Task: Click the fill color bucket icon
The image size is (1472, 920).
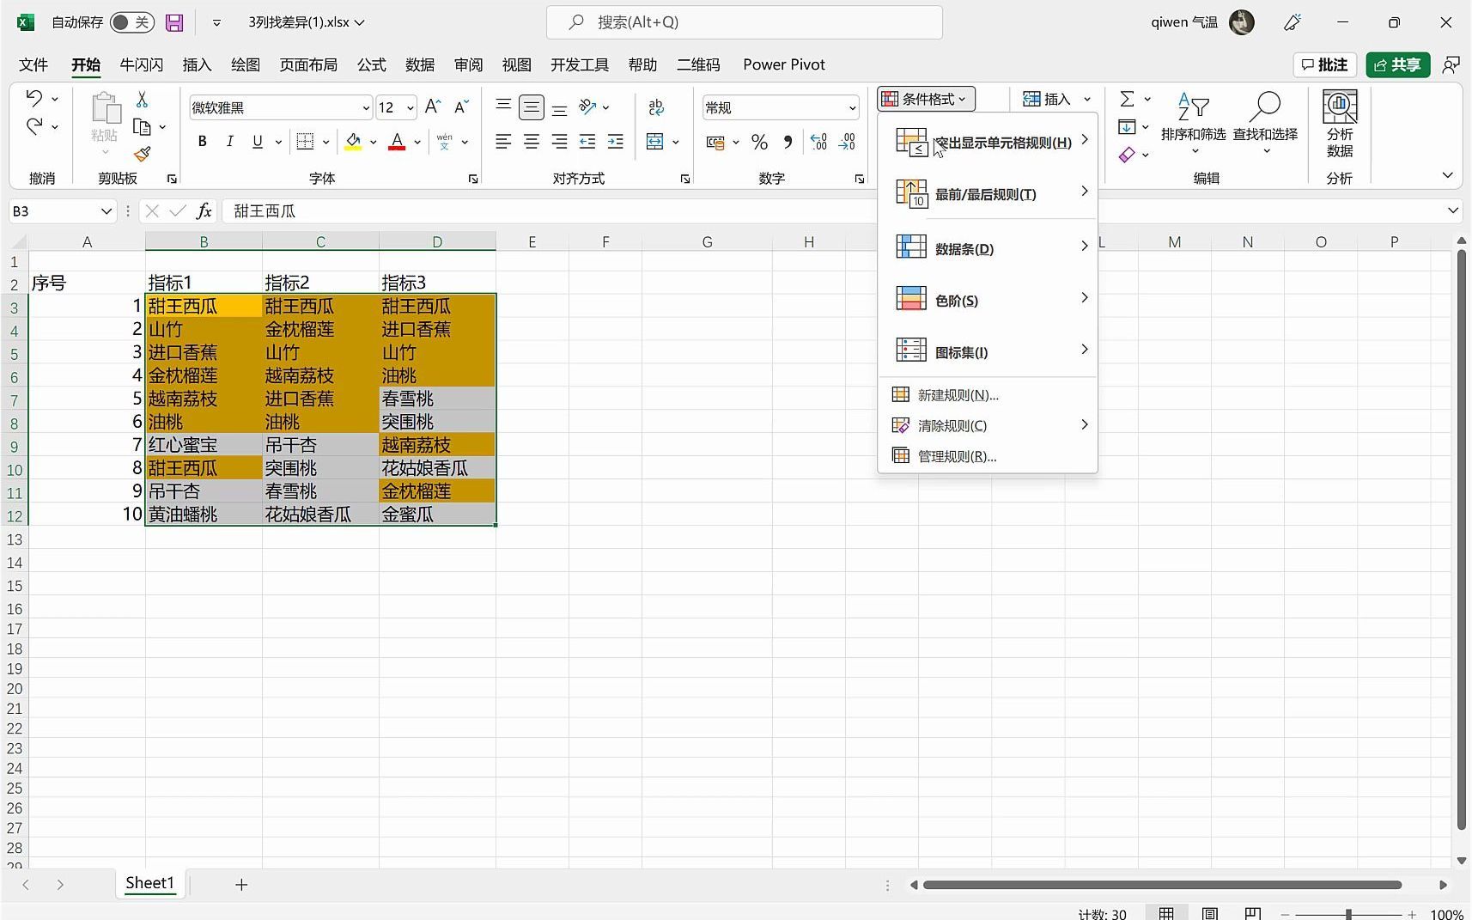Action: click(353, 142)
